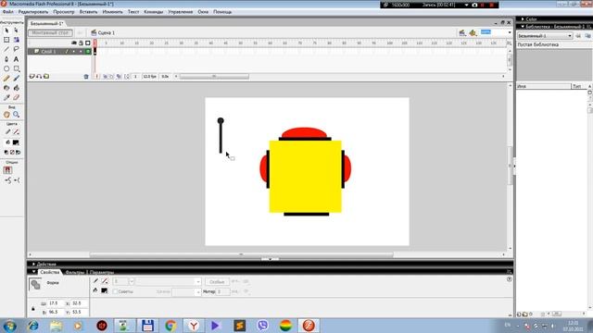This screenshot has height=333, width=593.
Task: Select the Pencil tool
Action: (6, 78)
